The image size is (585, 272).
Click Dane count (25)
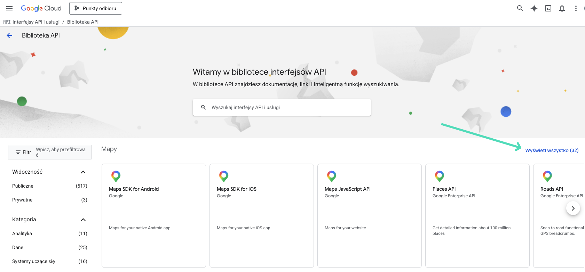[x=83, y=247]
